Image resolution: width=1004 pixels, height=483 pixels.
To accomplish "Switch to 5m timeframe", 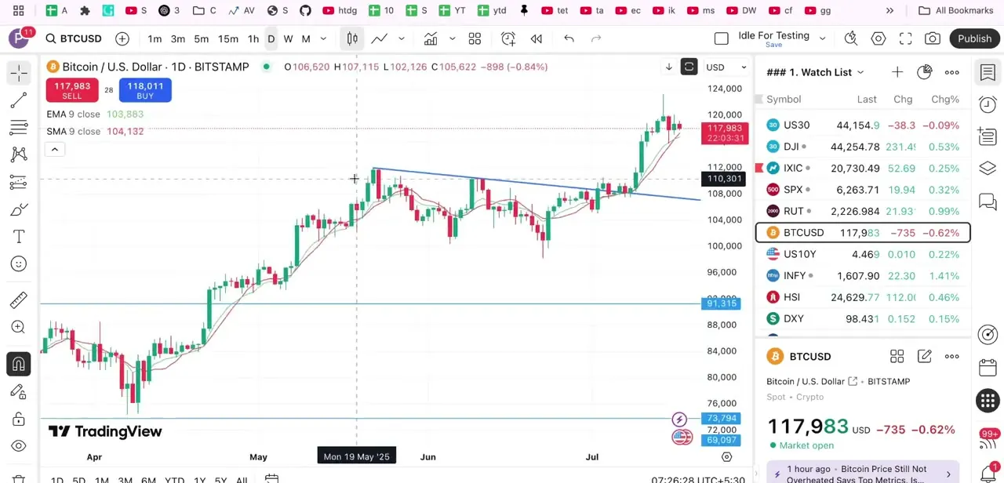I will 202,38.
